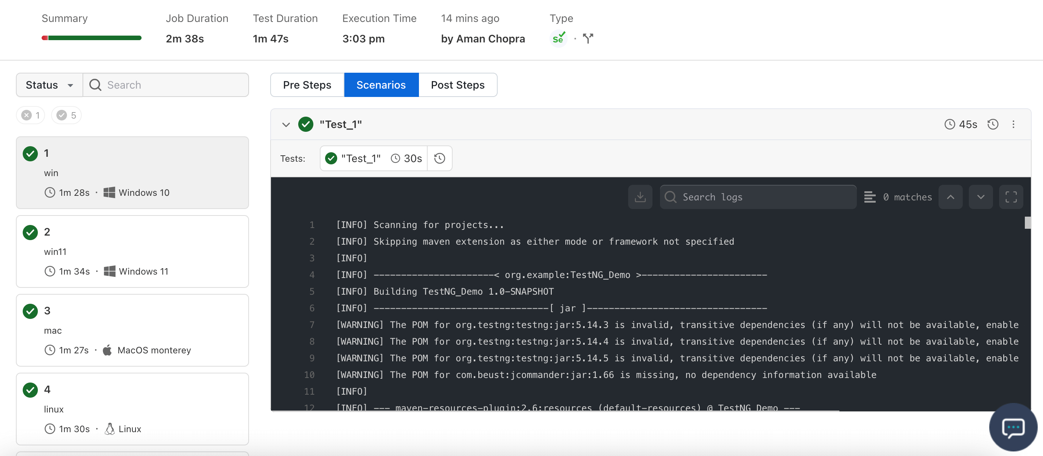Screen dimensions: 1043x456
Task: Toggle the passed status filter showing 5
Action: 66,116
